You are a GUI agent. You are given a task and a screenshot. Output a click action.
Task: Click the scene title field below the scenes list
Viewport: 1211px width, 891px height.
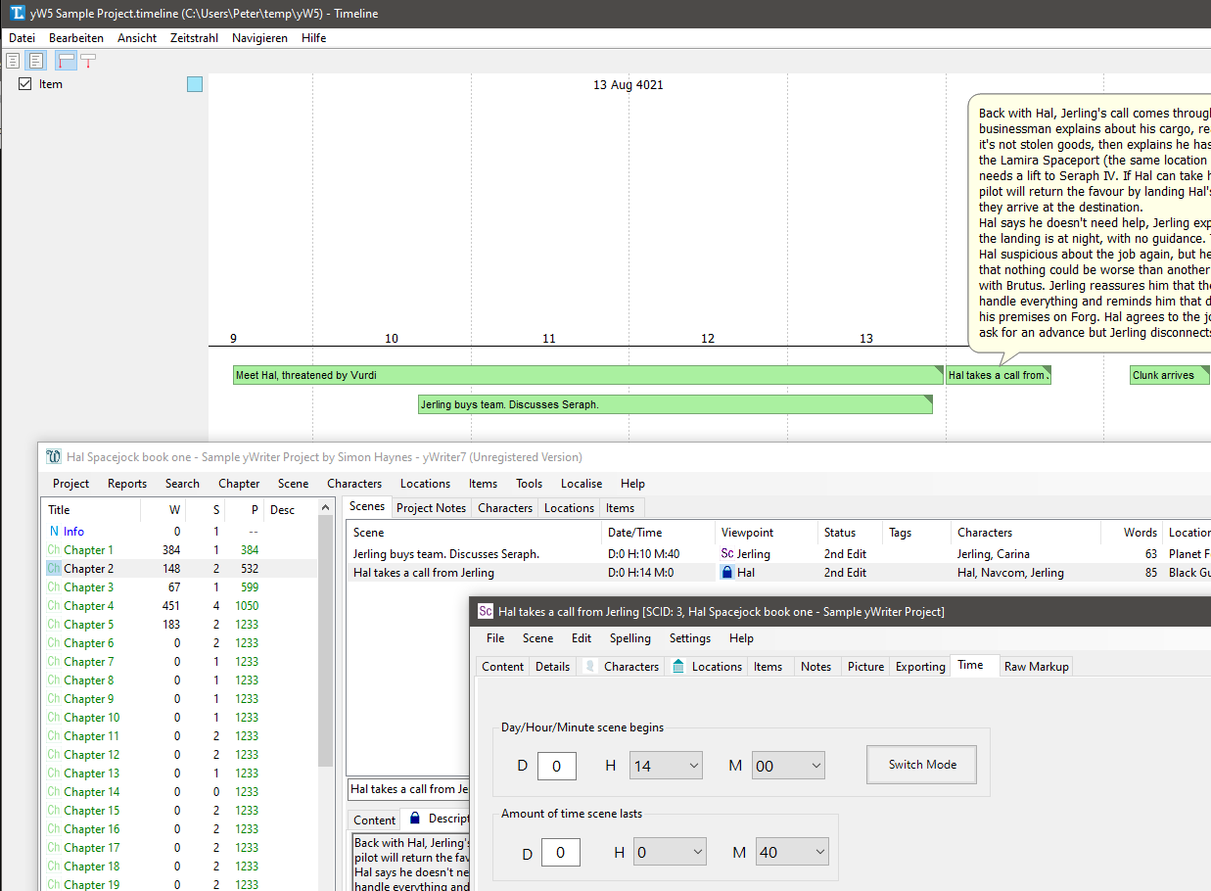(x=408, y=789)
